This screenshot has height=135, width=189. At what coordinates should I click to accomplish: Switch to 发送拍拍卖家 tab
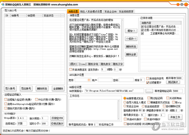(126, 11)
